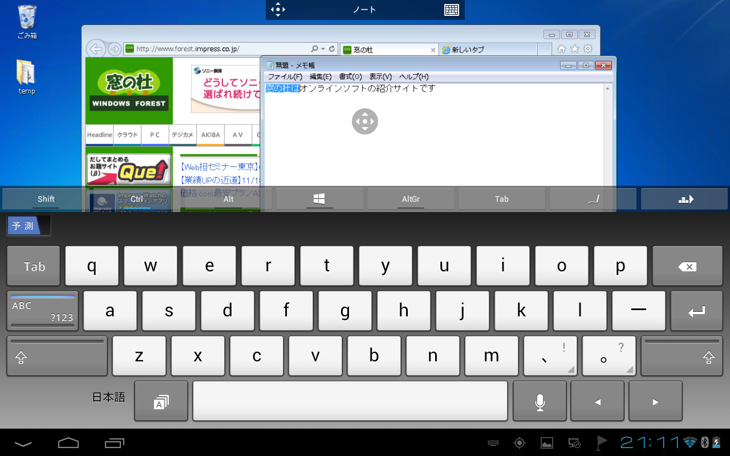Move cursor right with the right arrow key
Screen dimensions: 730x456
coord(655,401)
